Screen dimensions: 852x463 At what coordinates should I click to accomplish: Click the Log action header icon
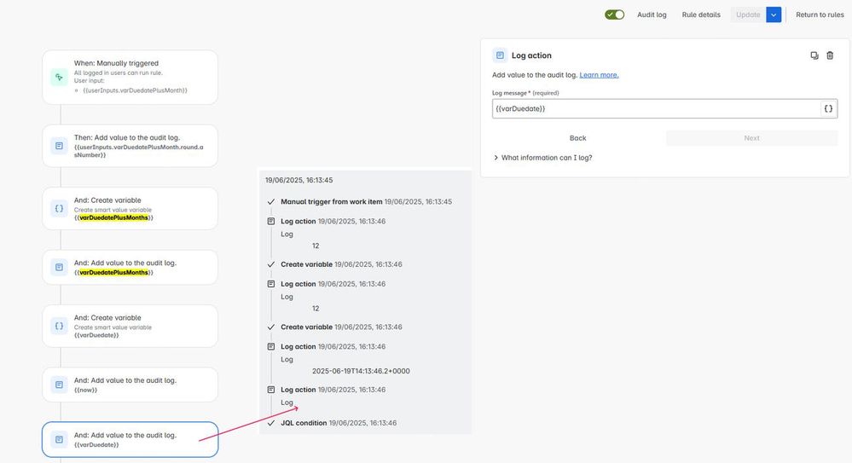point(500,55)
